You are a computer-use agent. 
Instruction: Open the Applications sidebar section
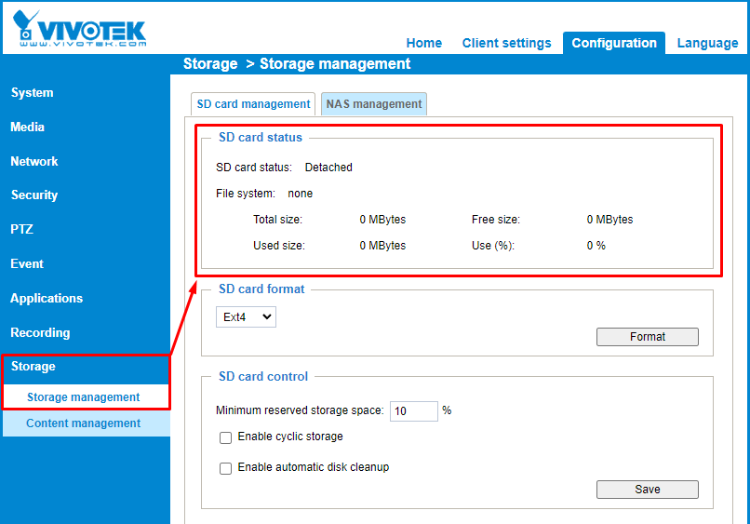[x=47, y=298]
